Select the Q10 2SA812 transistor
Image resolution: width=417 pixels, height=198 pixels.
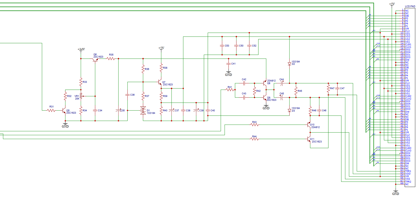(x=309, y=125)
